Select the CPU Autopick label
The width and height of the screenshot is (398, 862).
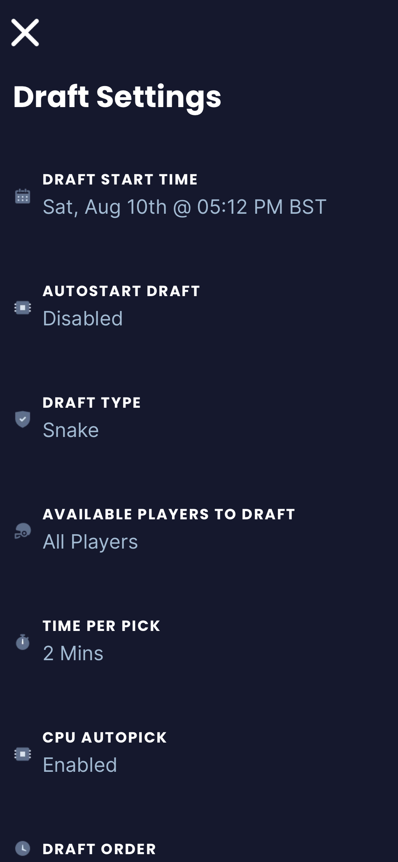point(105,738)
